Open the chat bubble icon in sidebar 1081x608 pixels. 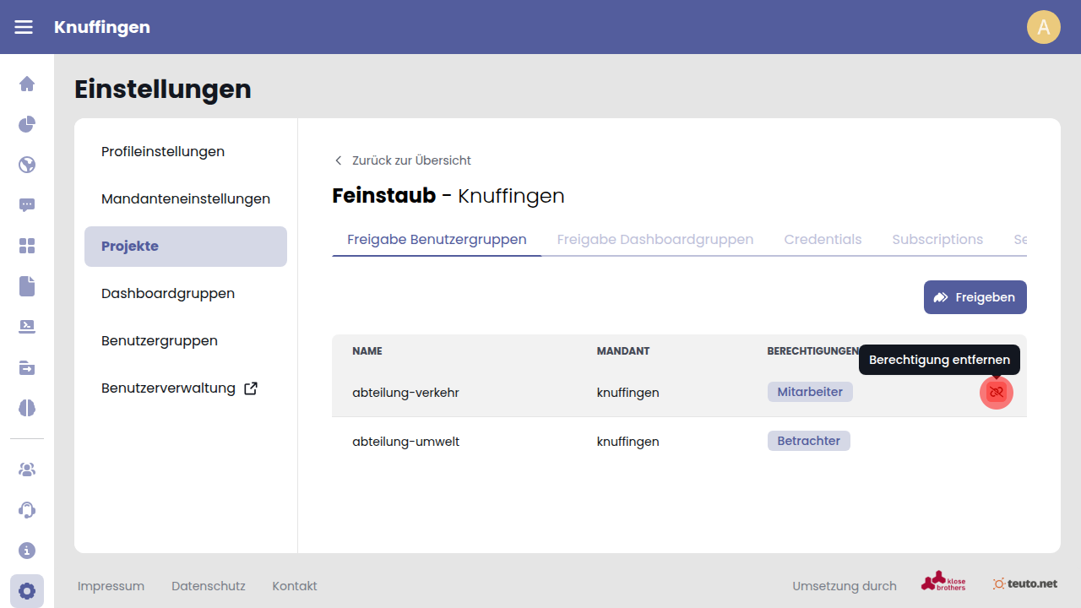[27, 205]
